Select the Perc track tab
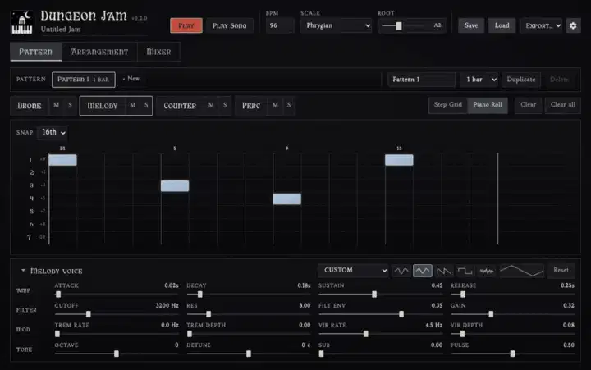This screenshot has height=370, width=591. click(251, 106)
